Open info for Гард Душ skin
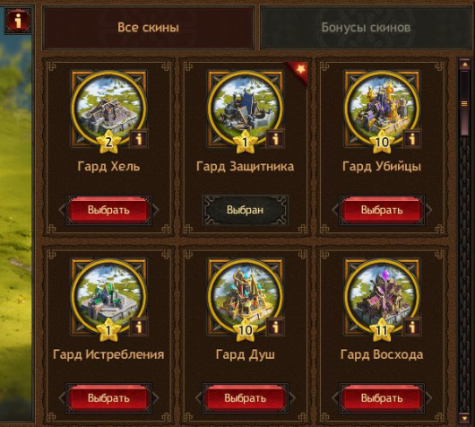The height and width of the screenshot is (427, 475). click(x=275, y=327)
